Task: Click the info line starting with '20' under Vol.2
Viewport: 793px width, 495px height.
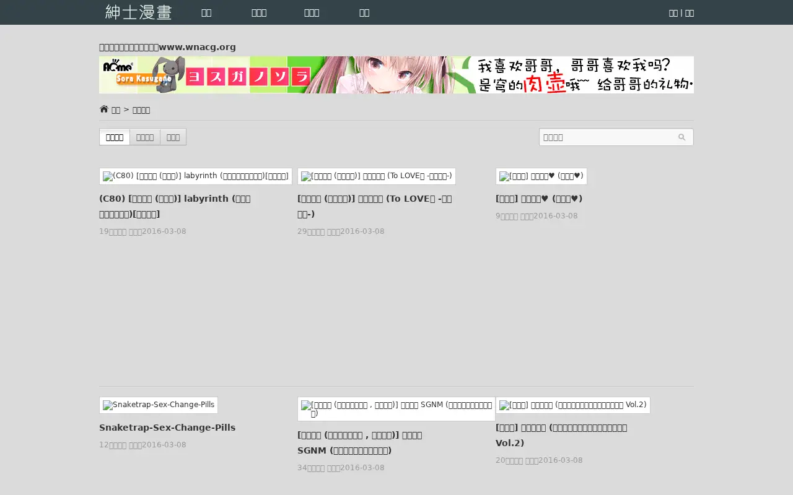Action: pyautogui.click(x=539, y=460)
